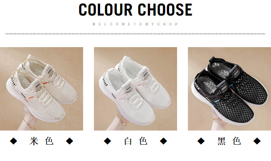Click the WELCOME TO MY SHOP subtitle
This screenshot has height=161, width=271.
(135, 24)
